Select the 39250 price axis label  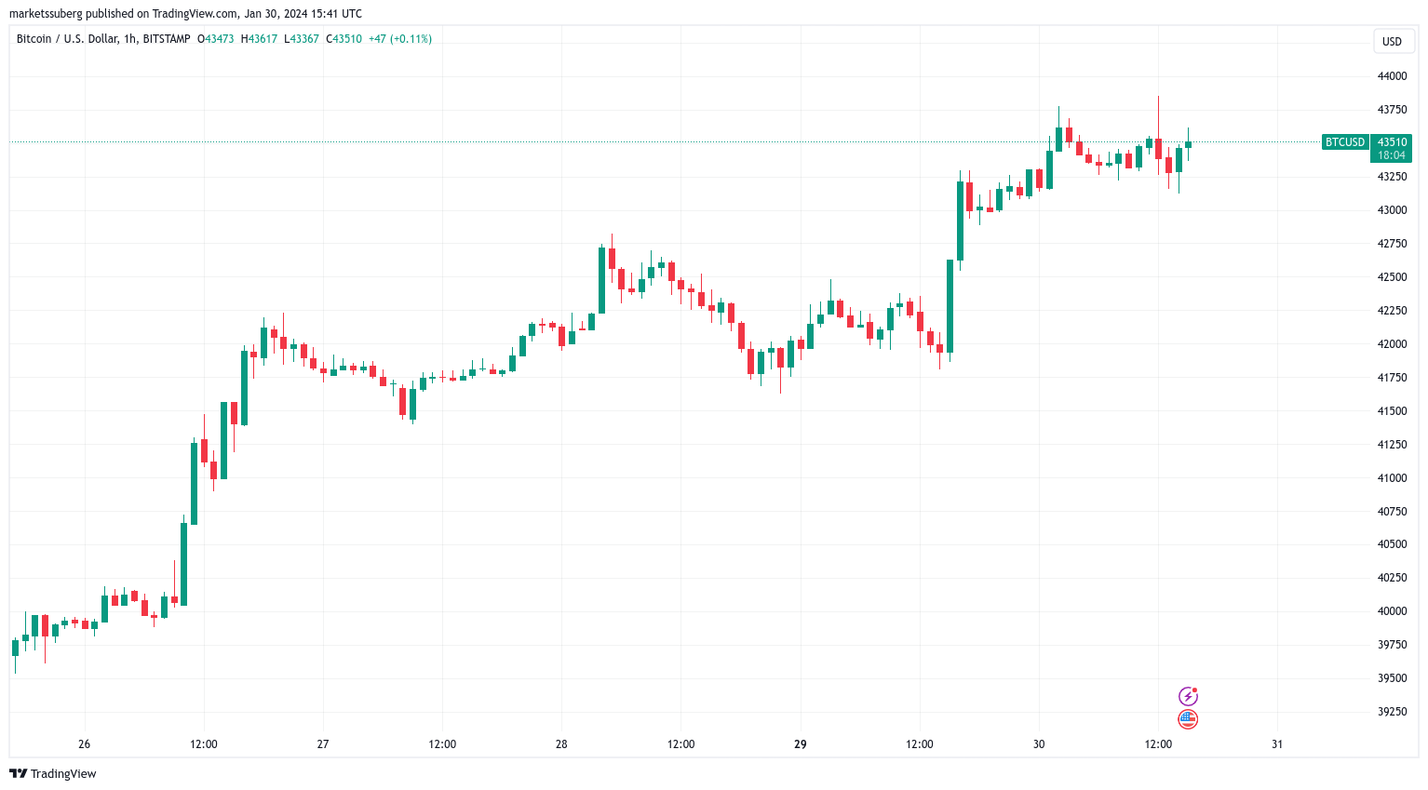click(1393, 712)
